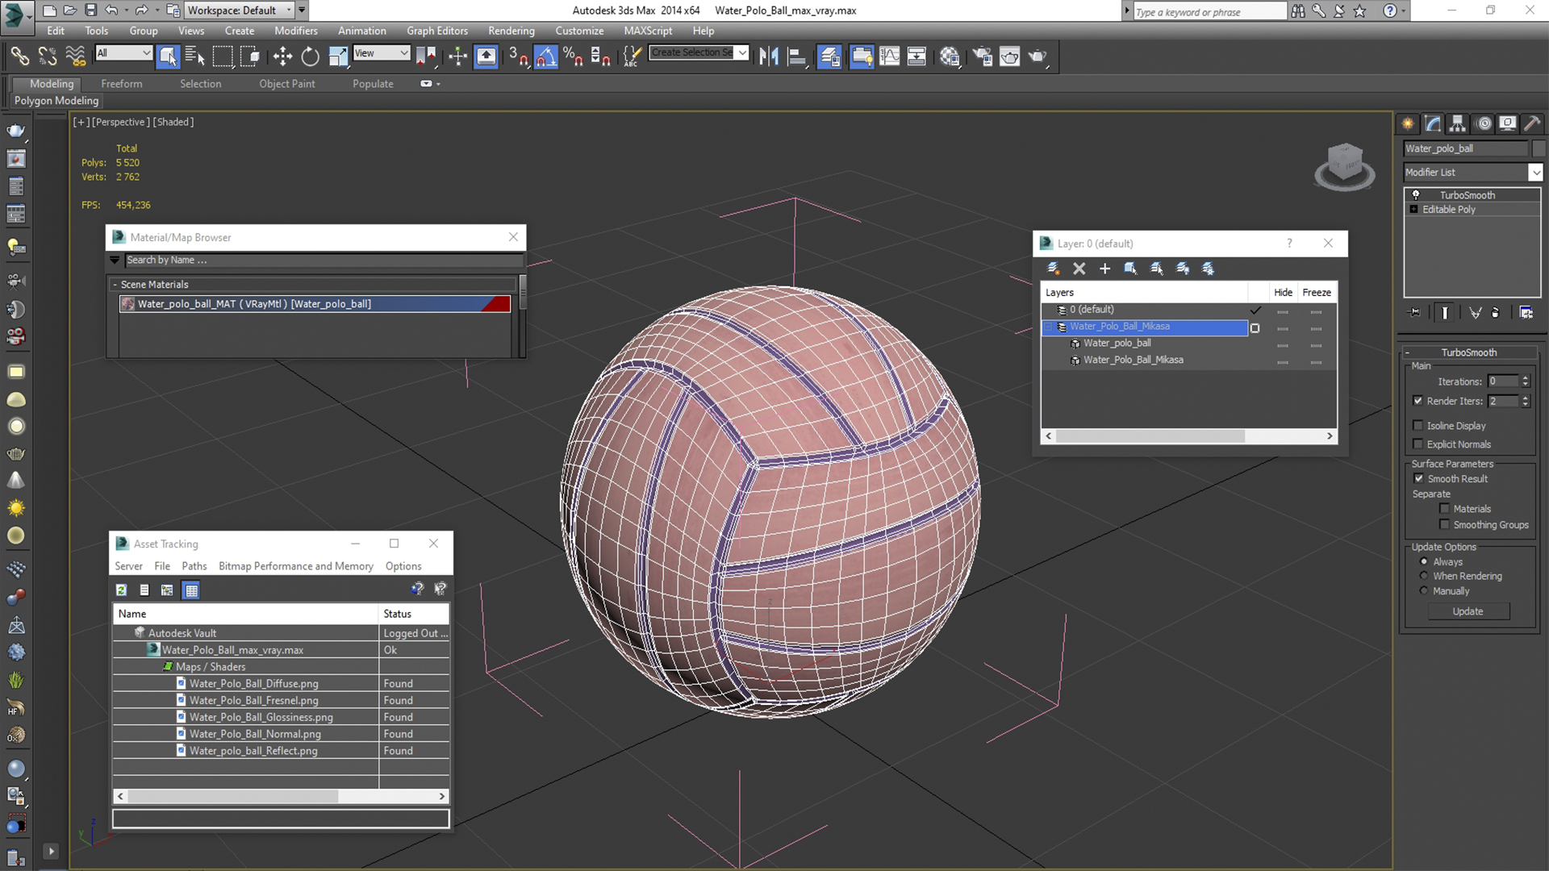The height and width of the screenshot is (871, 1549).
Task: Check the Separate by Materials checkbox
Action: (1445, 509)
